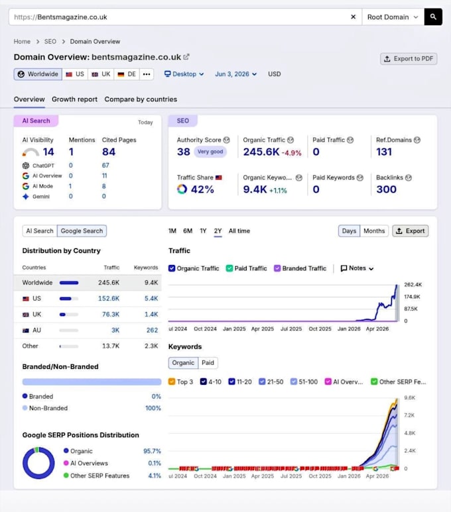The height and width of the screenshot is (512, 451).
Task: Toggle the Top 3 keywords checkbox
Action: click(x=172, y=382)
